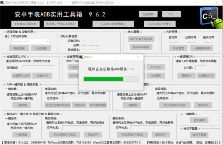
Task: Open the 关于 about button
Action: point(171,14)
